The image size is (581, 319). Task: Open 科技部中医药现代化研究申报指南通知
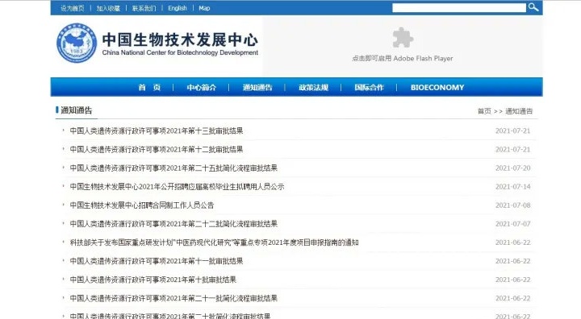click(x=214, y=242)
